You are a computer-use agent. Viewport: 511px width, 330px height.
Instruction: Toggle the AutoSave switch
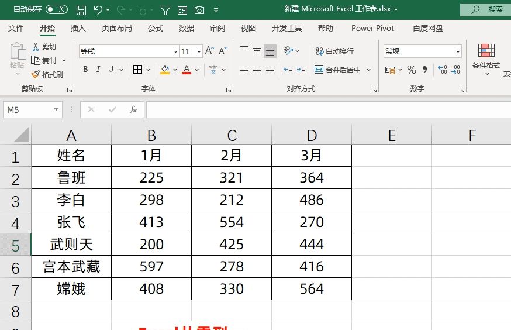coord(56,9)
